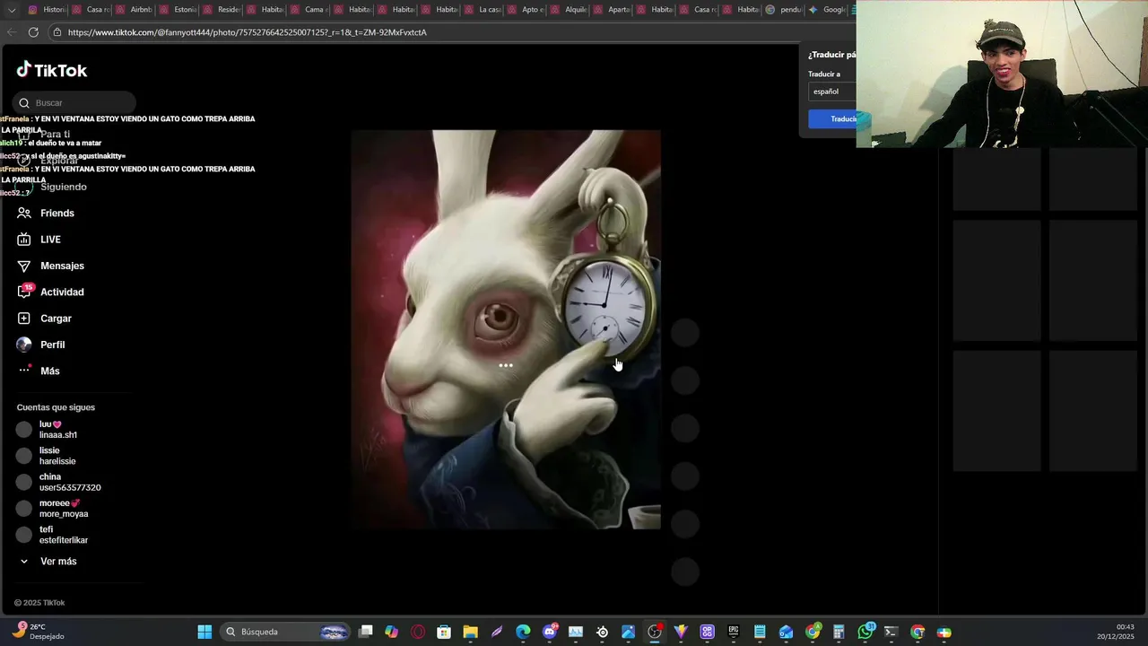
Task: Click the Cargar plus icon
Action: (x=24, y=319)
